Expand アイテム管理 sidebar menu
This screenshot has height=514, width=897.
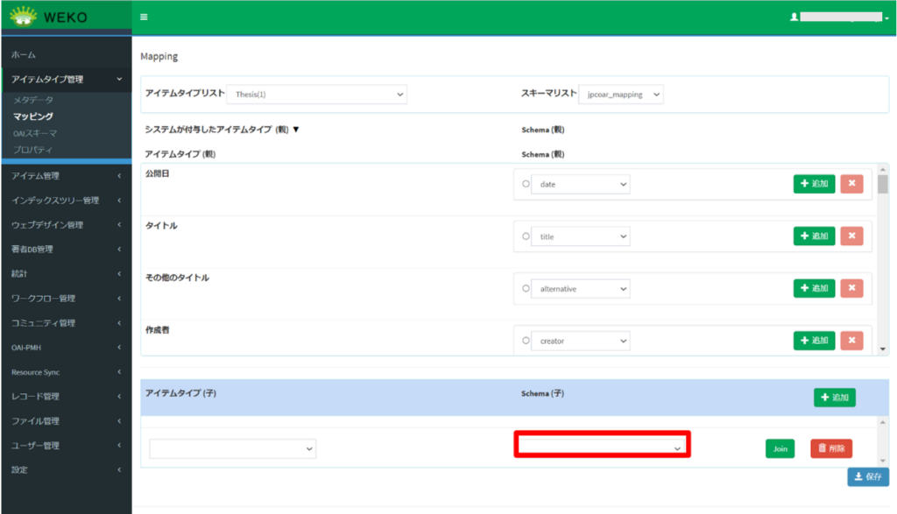(66, 176)
